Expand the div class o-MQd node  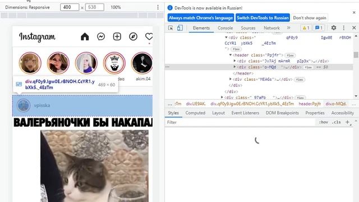pyautogui.click(x=234, y=67)
